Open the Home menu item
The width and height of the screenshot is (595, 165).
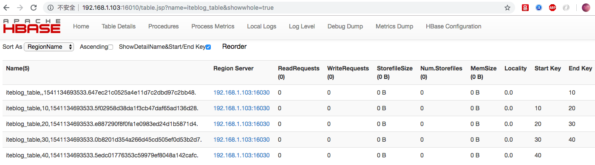(81, 26)
